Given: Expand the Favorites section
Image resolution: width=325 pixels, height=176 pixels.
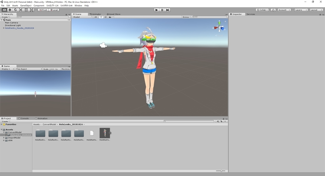Looking at the screenshot, I should click(x=2, y=124).
